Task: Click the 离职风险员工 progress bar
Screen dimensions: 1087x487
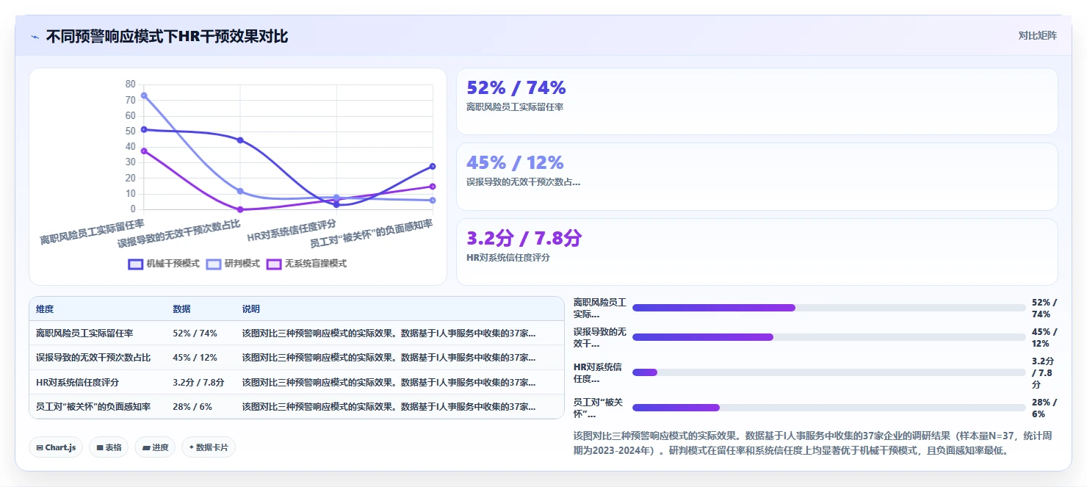Action: [828, 308]
